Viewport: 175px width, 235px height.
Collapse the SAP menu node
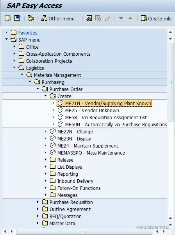point(6,39)
